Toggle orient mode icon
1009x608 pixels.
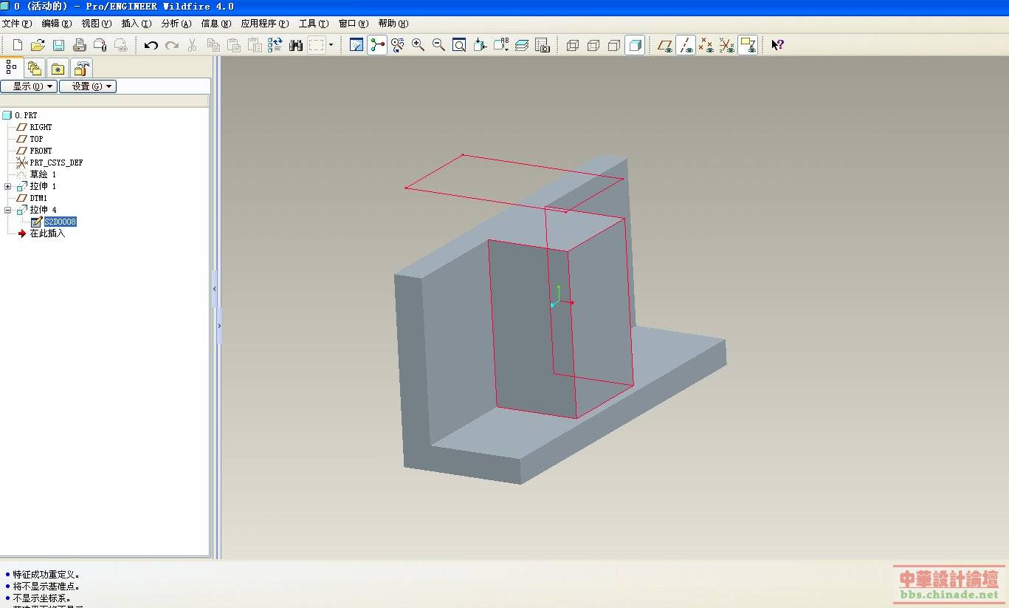tap(398, 45)
